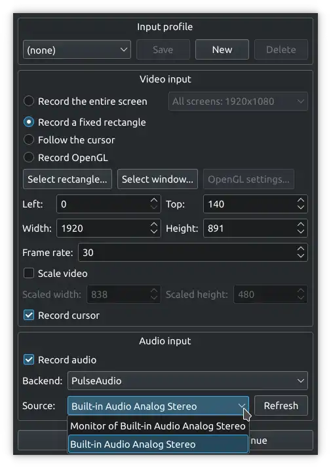Decrease Height using the down spinner arrow
Screen dimensions: 331x468
(300, 232)
